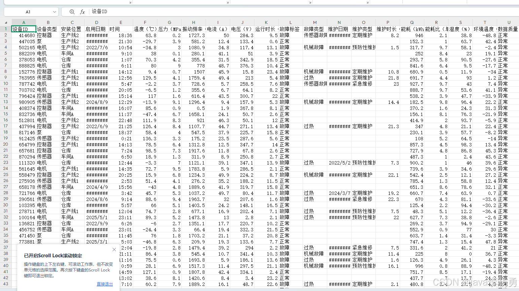Click device ID cell 980905

(24, 102)
